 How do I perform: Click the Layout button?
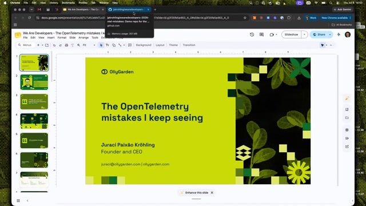pos(160,45)
